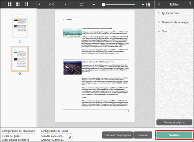Viewport: 194px width, 142px height.
Task: Open the nine-dot grid view icon
Action: click(x=148, y=5)
